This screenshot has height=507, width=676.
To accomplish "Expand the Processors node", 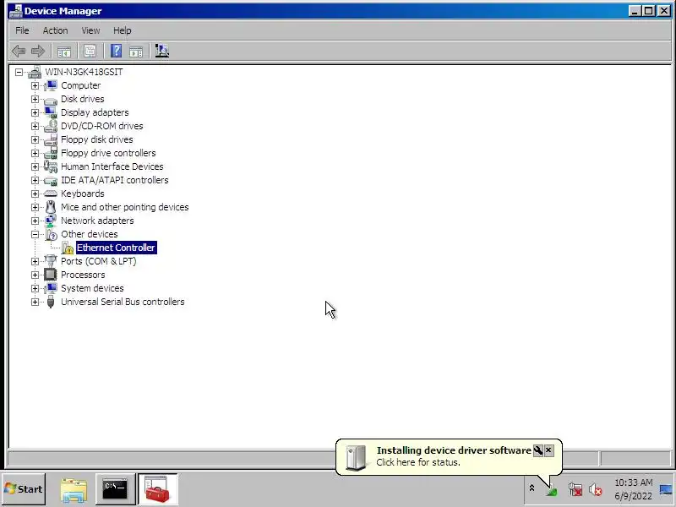I will point(35,275).
